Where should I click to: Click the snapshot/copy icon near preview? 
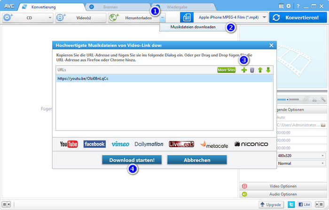(305, 99)
